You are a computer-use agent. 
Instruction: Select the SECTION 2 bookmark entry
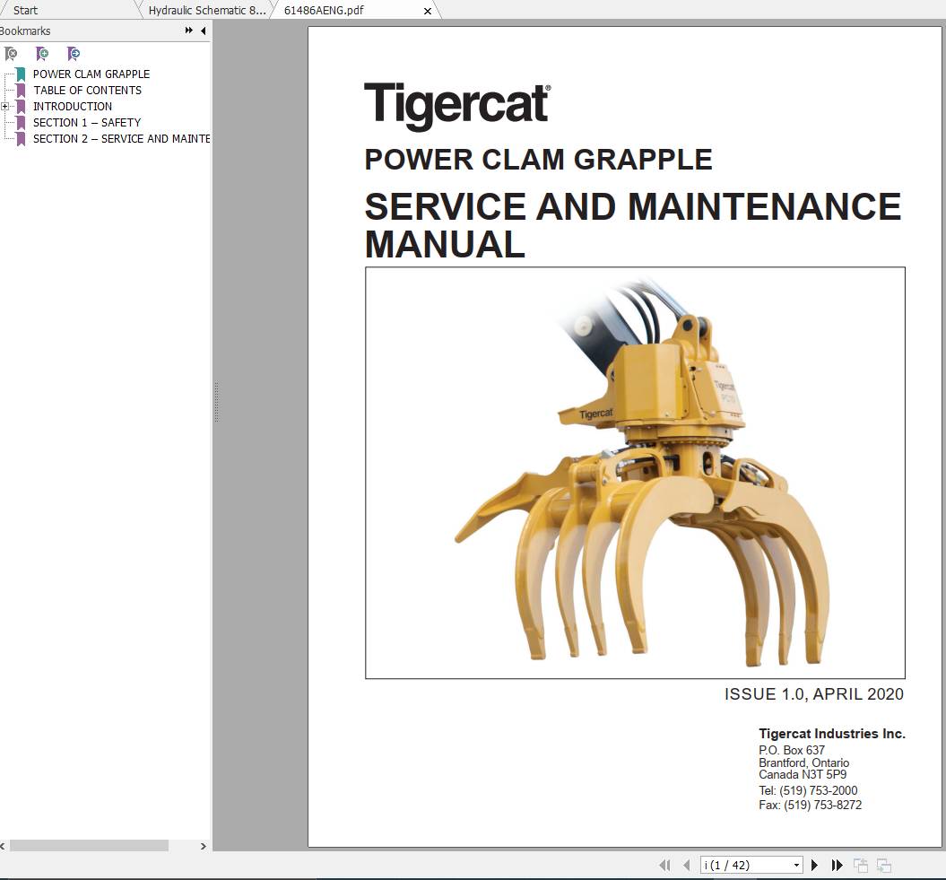click(122, 138)
